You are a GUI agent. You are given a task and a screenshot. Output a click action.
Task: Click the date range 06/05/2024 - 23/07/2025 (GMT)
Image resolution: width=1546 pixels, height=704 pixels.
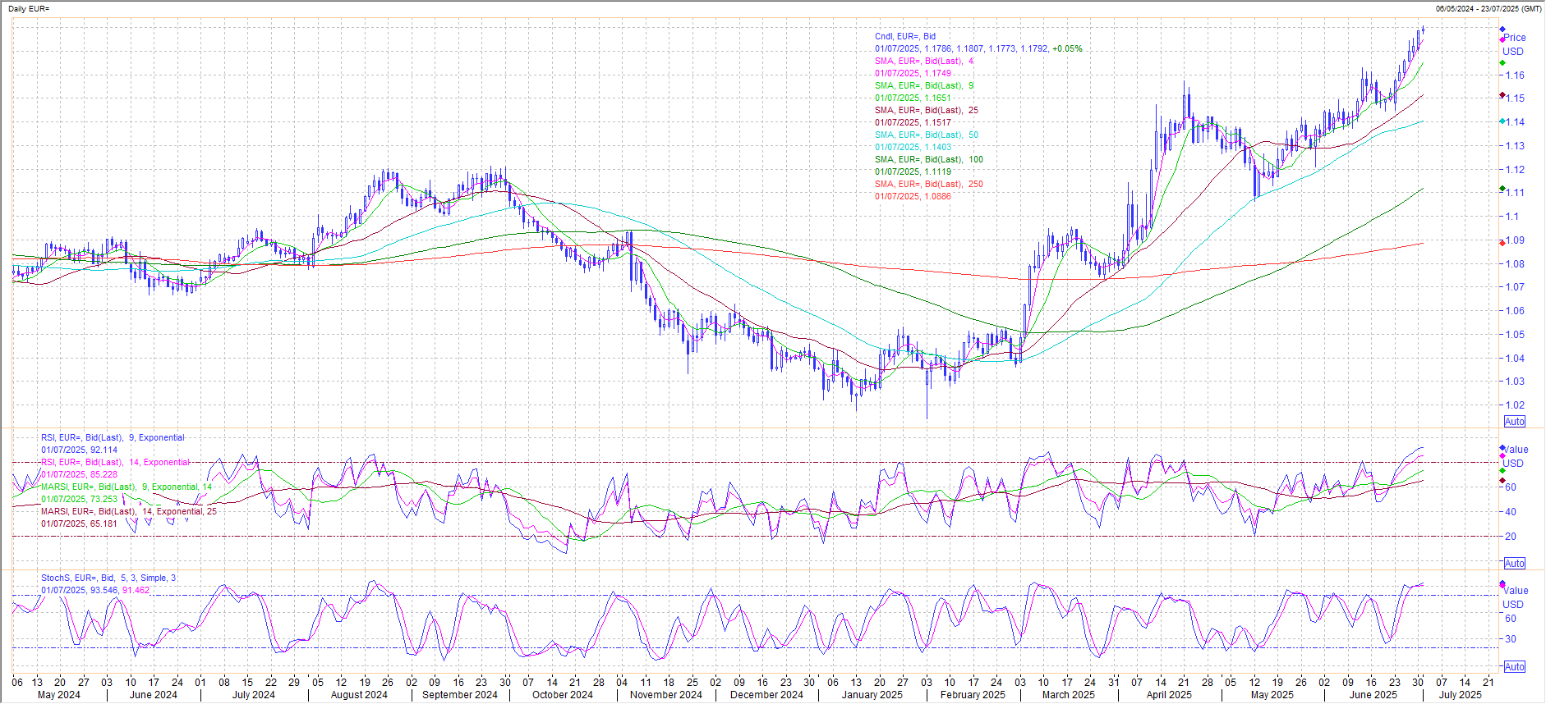[1488, 8]
